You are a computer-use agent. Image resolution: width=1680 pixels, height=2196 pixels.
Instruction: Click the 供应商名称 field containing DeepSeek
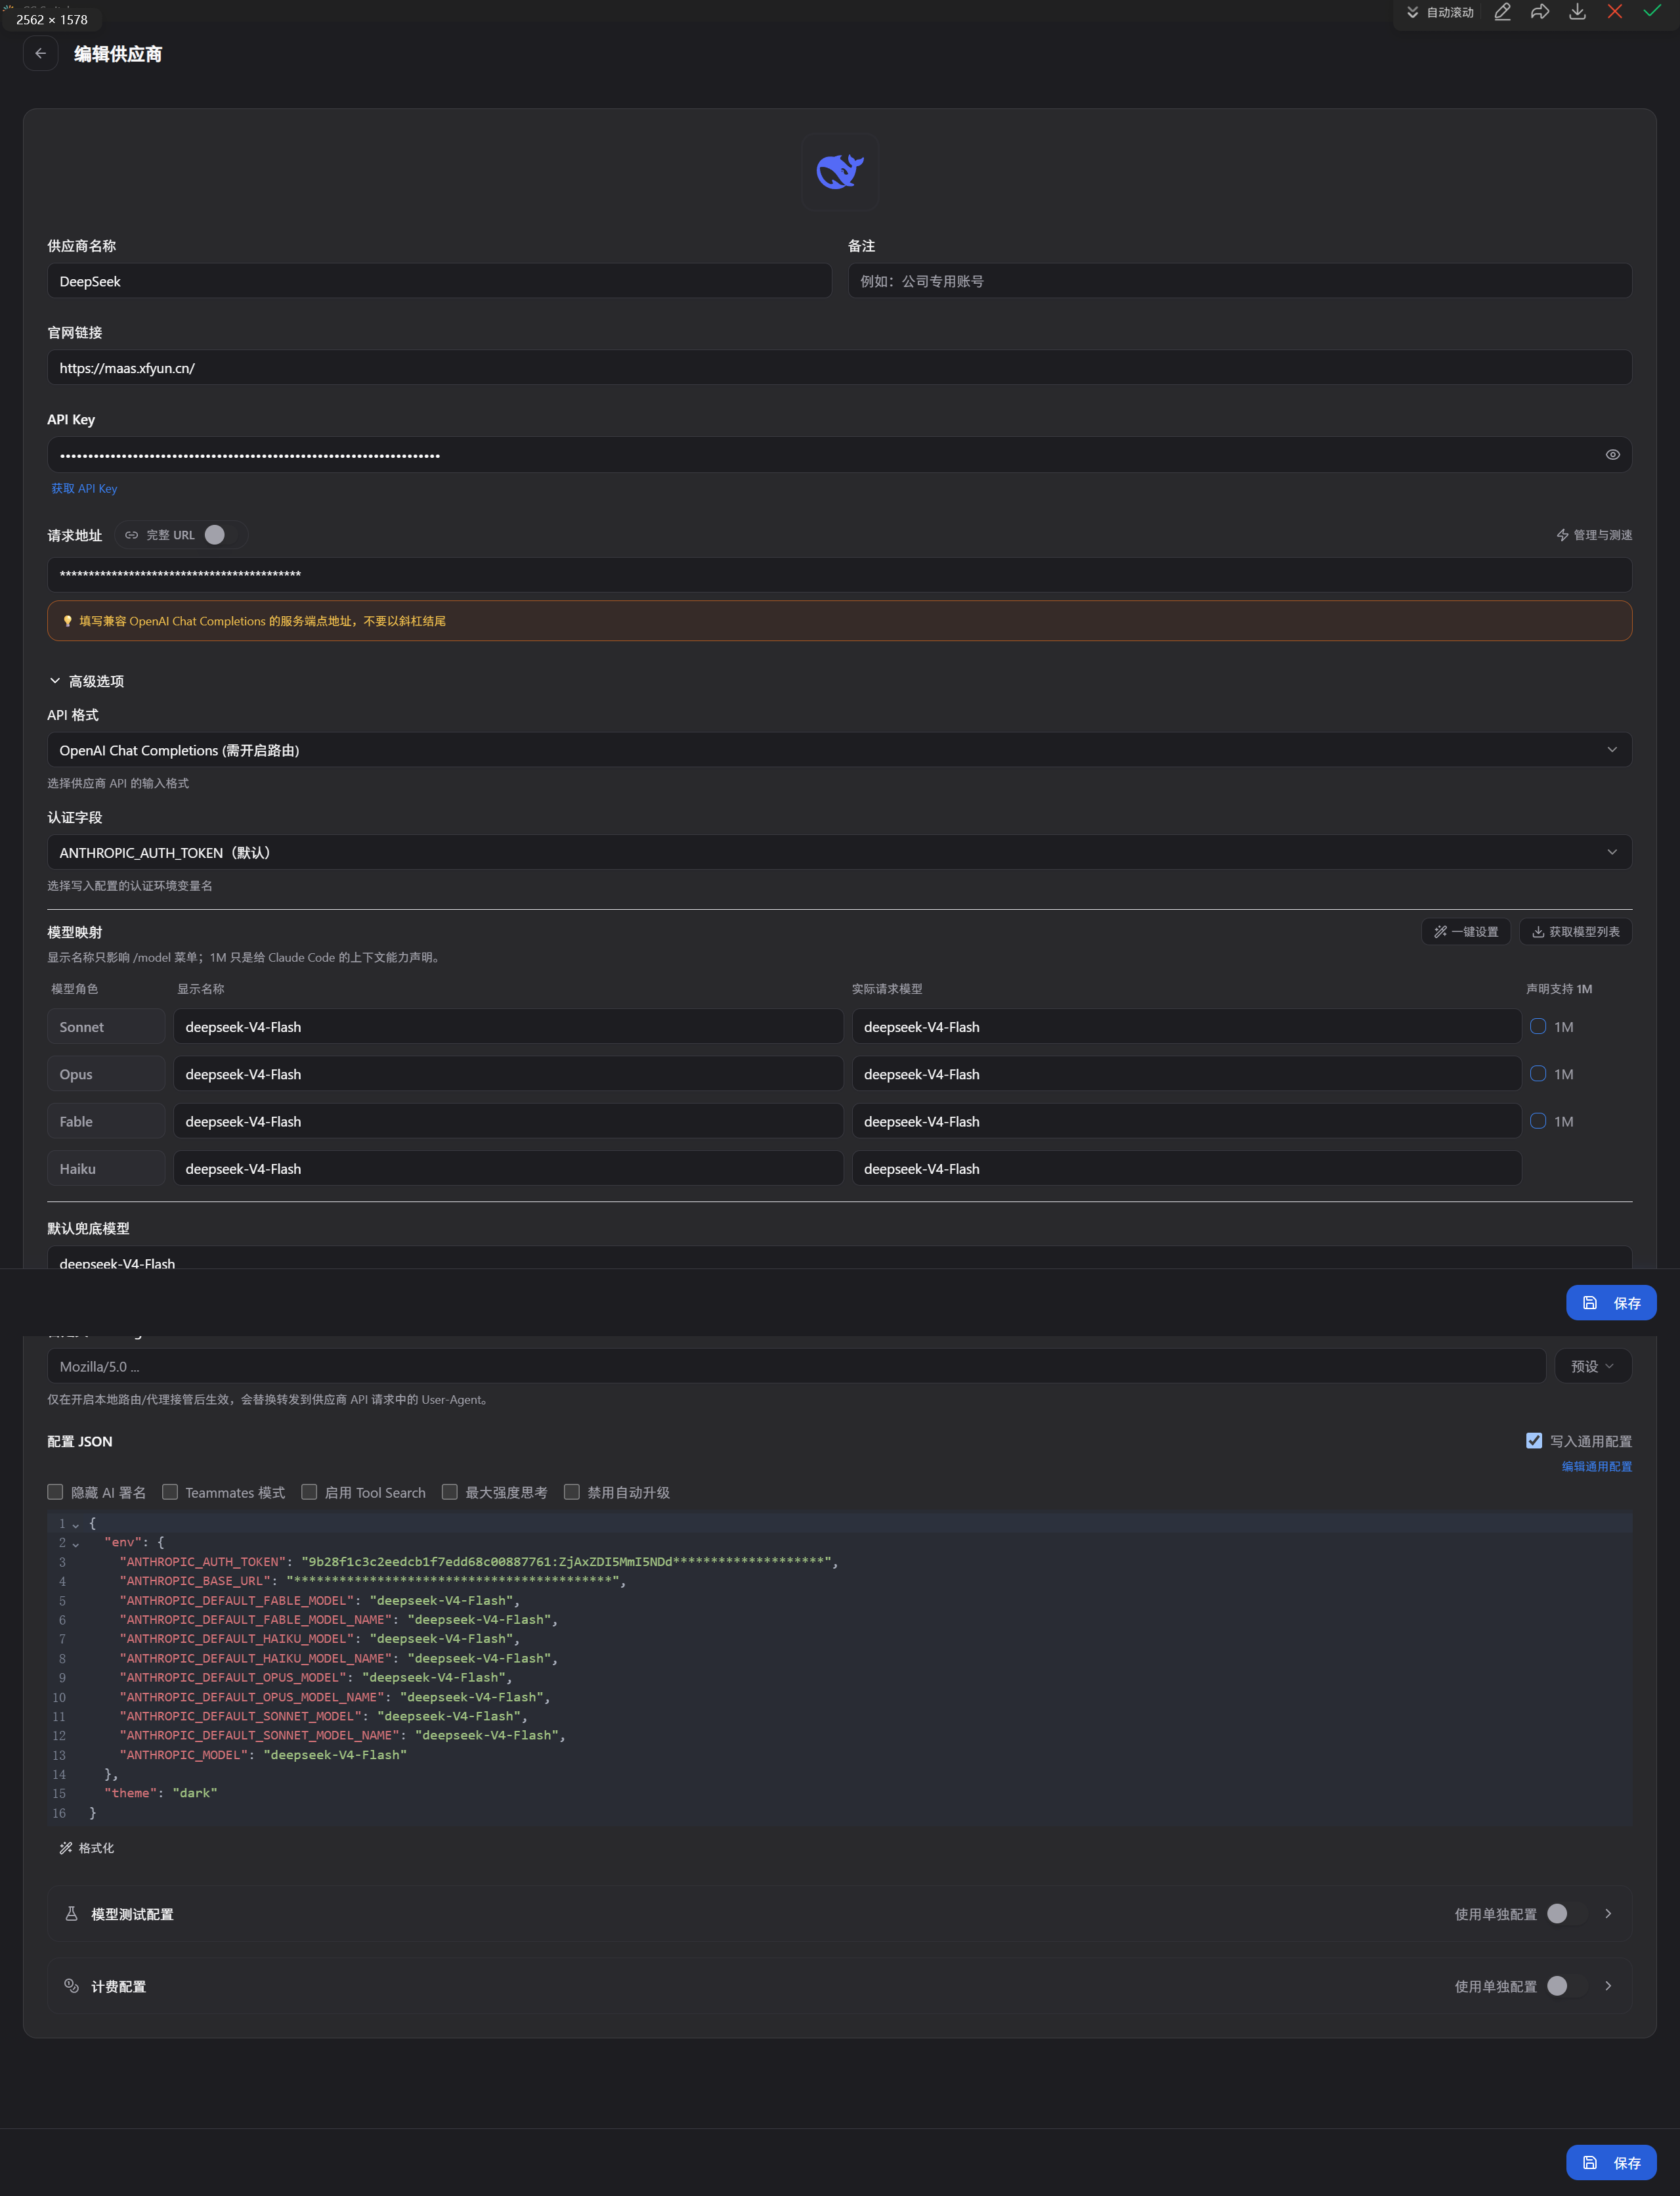[x=439, y=281]
